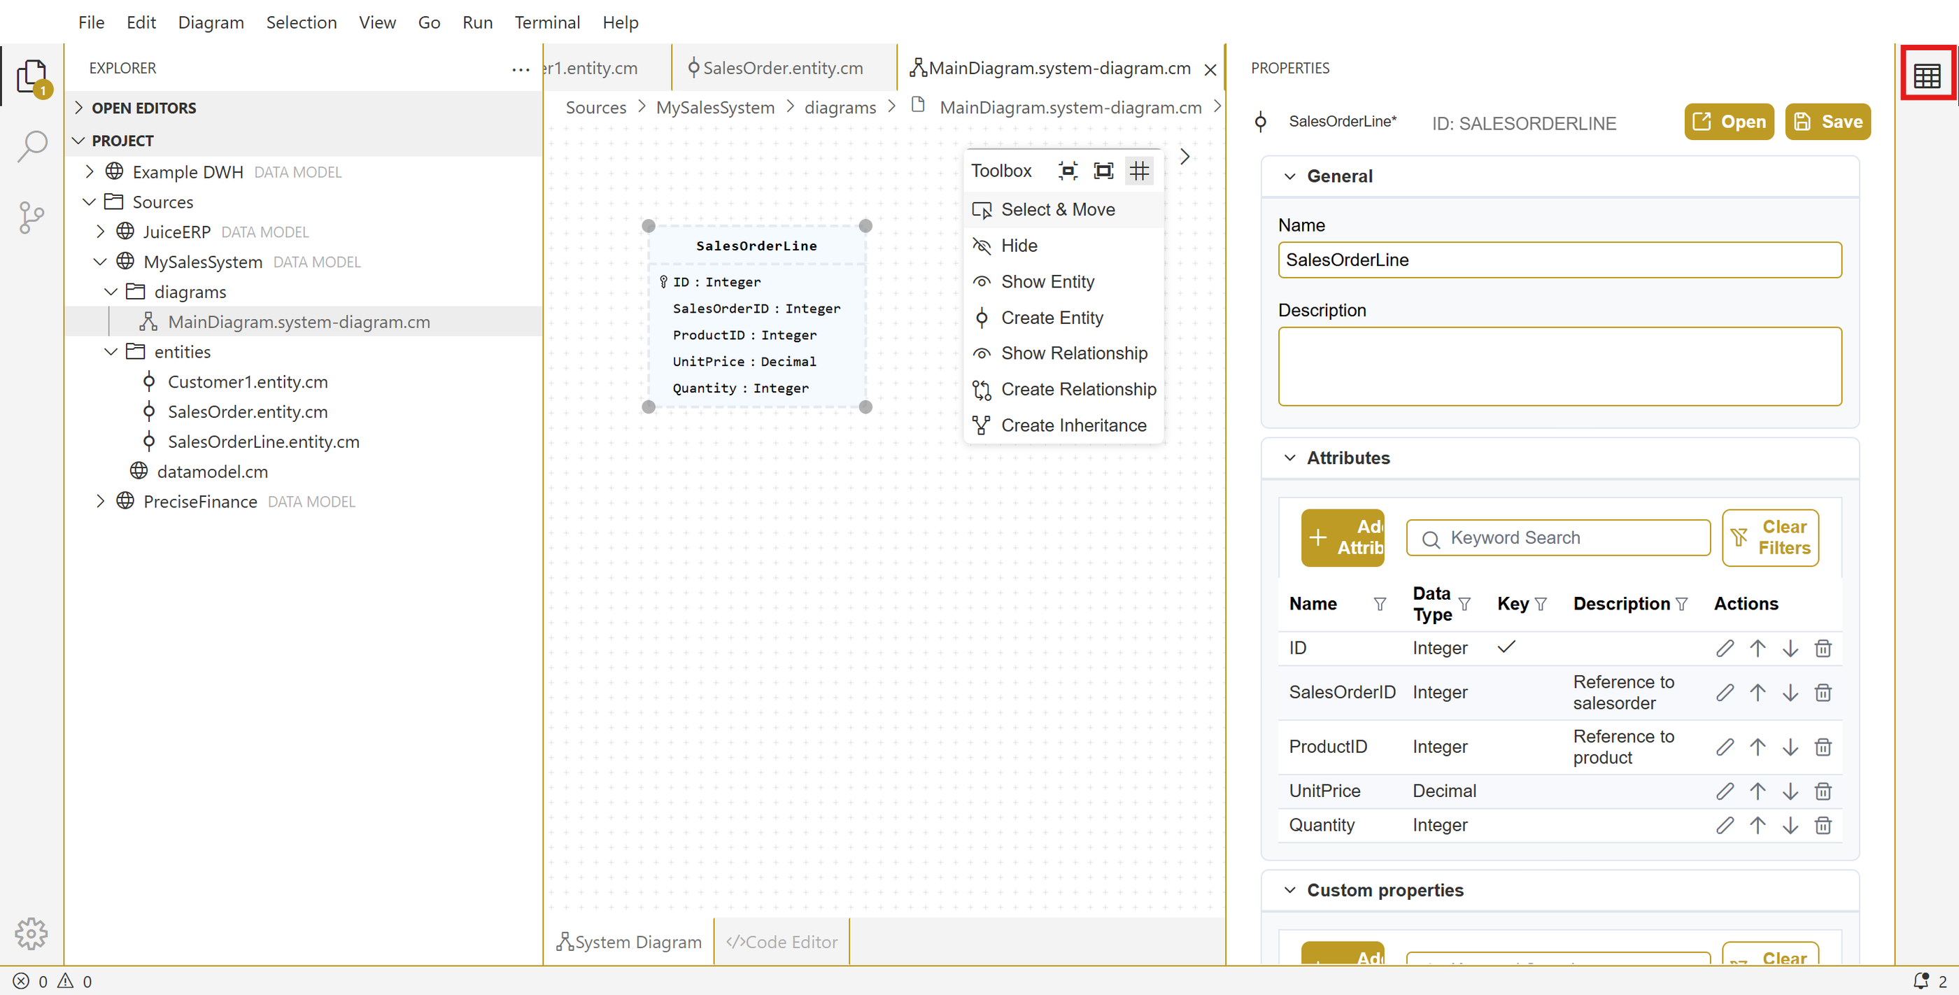The height and width of the screenshot is (995, 1959).
Task: Click the center view icon in Toolbox
Action: point(1068,171)
